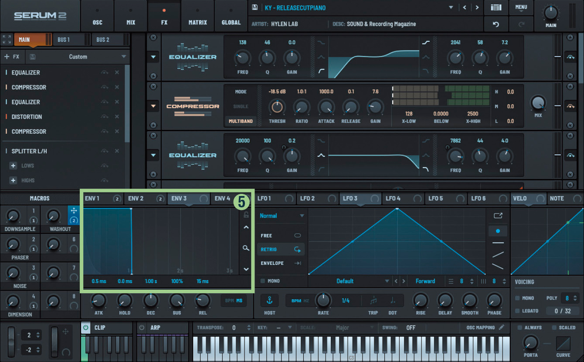
Task: Enable the ALWAYS portamento checkbox
Action: pos(519,328)
